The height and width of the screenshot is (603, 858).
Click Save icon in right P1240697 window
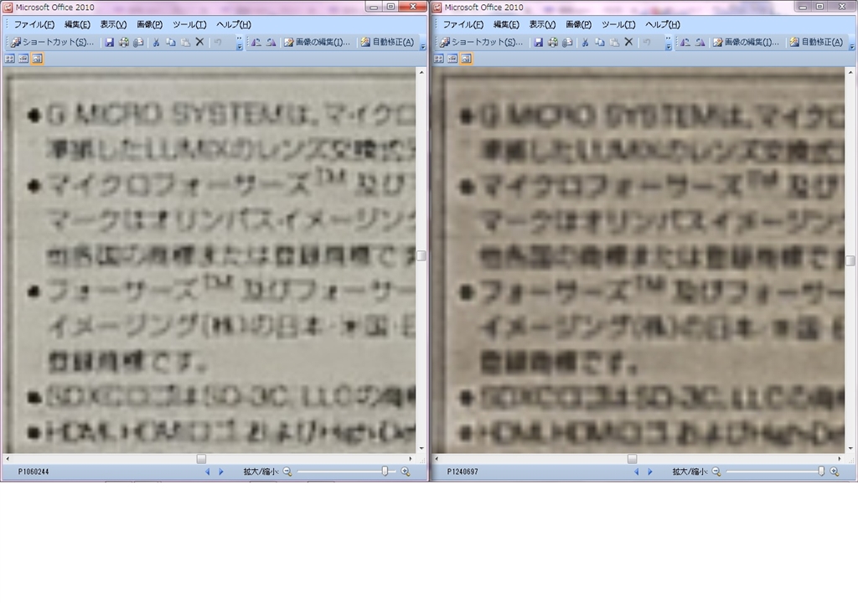coord(539,42)
